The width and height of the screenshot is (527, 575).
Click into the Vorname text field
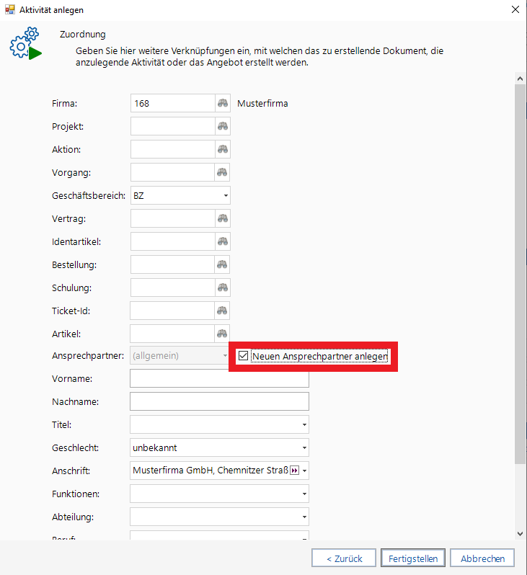(219, 379)
